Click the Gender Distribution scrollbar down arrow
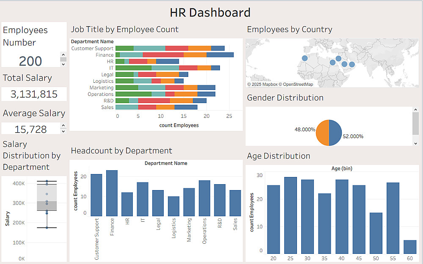Viewport: 423px width, 264px height. (x=415, y=143)
